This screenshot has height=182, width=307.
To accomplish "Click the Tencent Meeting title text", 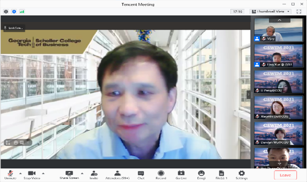I will (x=138, y=4).
